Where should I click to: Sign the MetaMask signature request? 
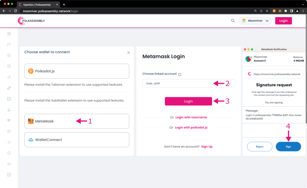click(x=288, y=147)
